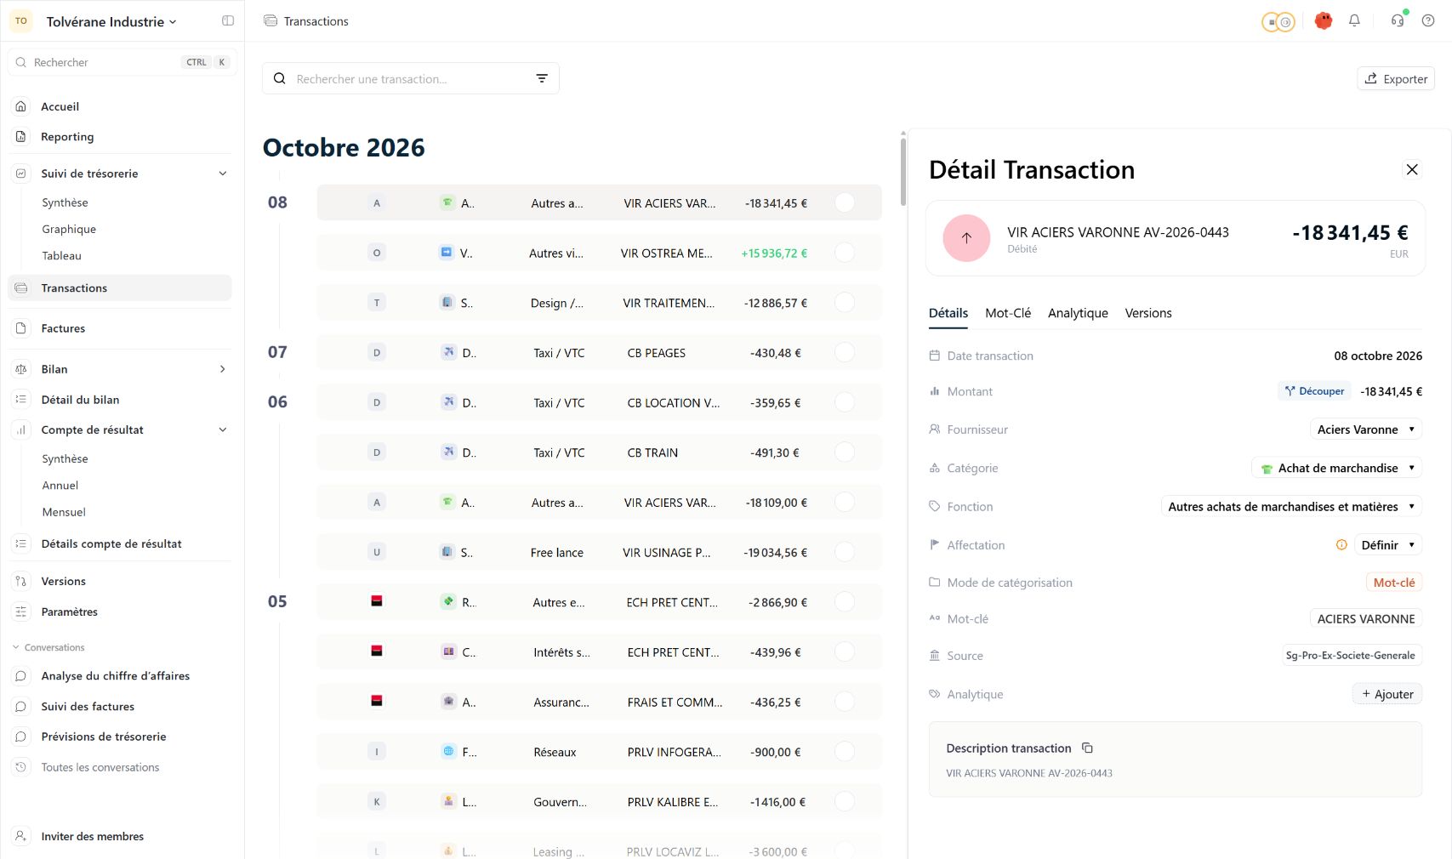Image resolution: width=1452 pixels, height=859 pixels.
Task: Click the Découper button
Action: [x=1315, y=391]
